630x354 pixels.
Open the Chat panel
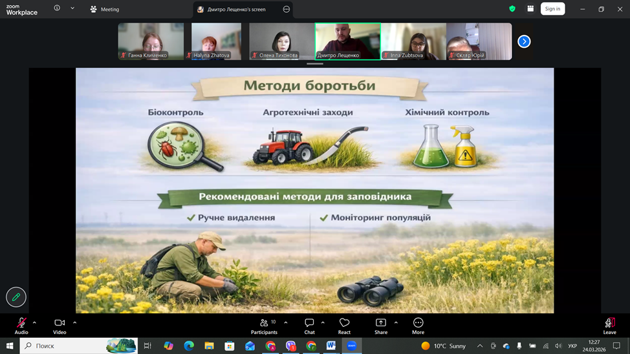pos(309,325)
